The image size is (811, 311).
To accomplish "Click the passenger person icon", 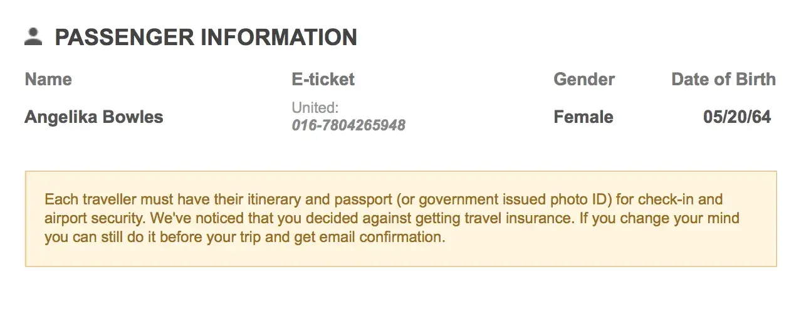I will [x=33, y=37].
